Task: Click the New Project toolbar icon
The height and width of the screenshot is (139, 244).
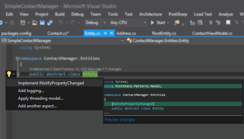Action: point(23,23)
